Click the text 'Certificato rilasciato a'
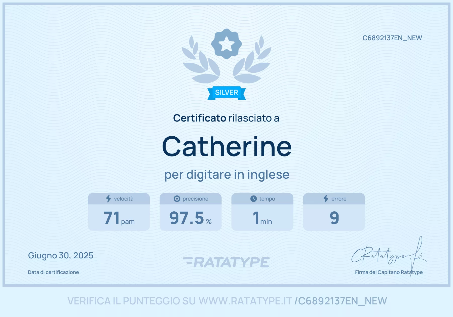The image size is (453, 317). point(226,118)
